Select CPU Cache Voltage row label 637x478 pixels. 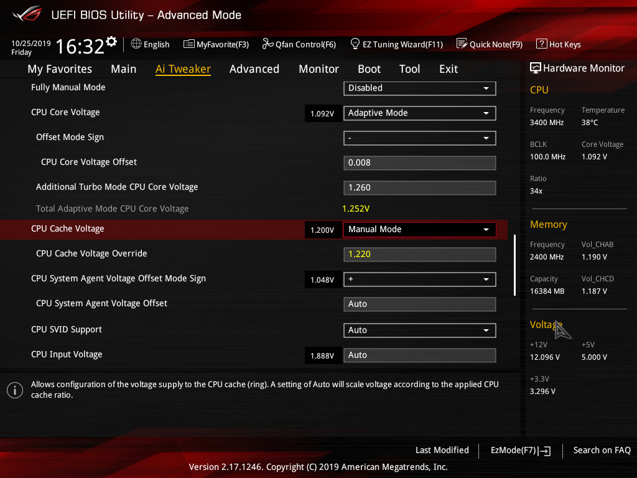67,228
